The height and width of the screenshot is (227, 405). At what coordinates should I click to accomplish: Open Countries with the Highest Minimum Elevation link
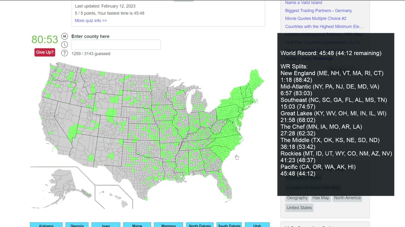(x=324, y=26)
